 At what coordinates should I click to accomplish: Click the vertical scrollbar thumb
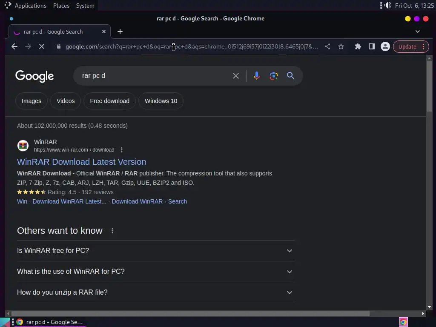pyautogui.click(x=429, y=86)
